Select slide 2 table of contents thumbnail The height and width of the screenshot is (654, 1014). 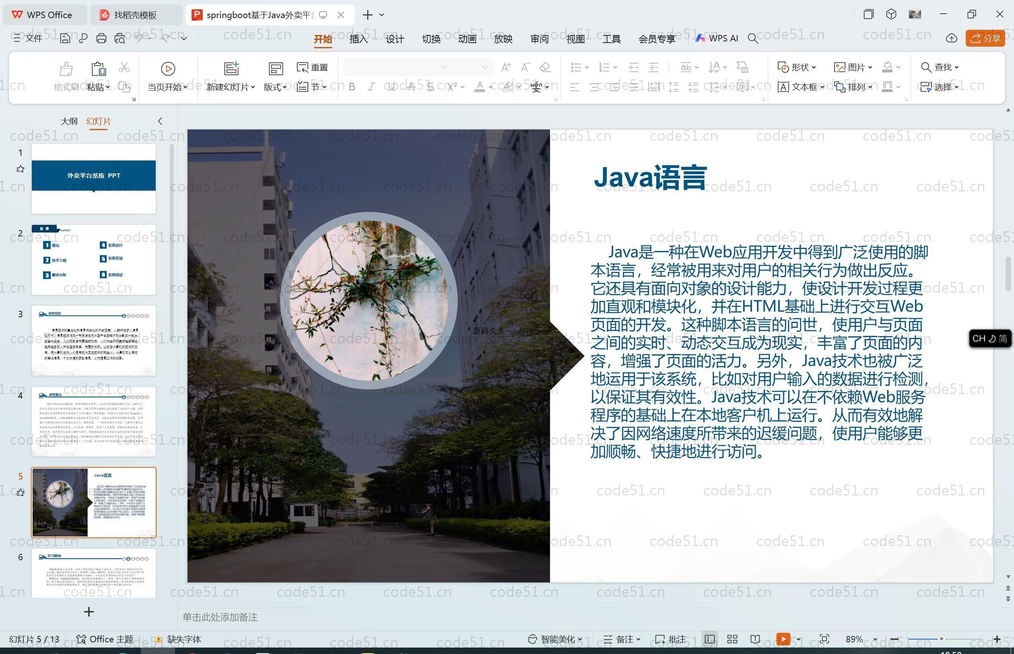(93, 259)
